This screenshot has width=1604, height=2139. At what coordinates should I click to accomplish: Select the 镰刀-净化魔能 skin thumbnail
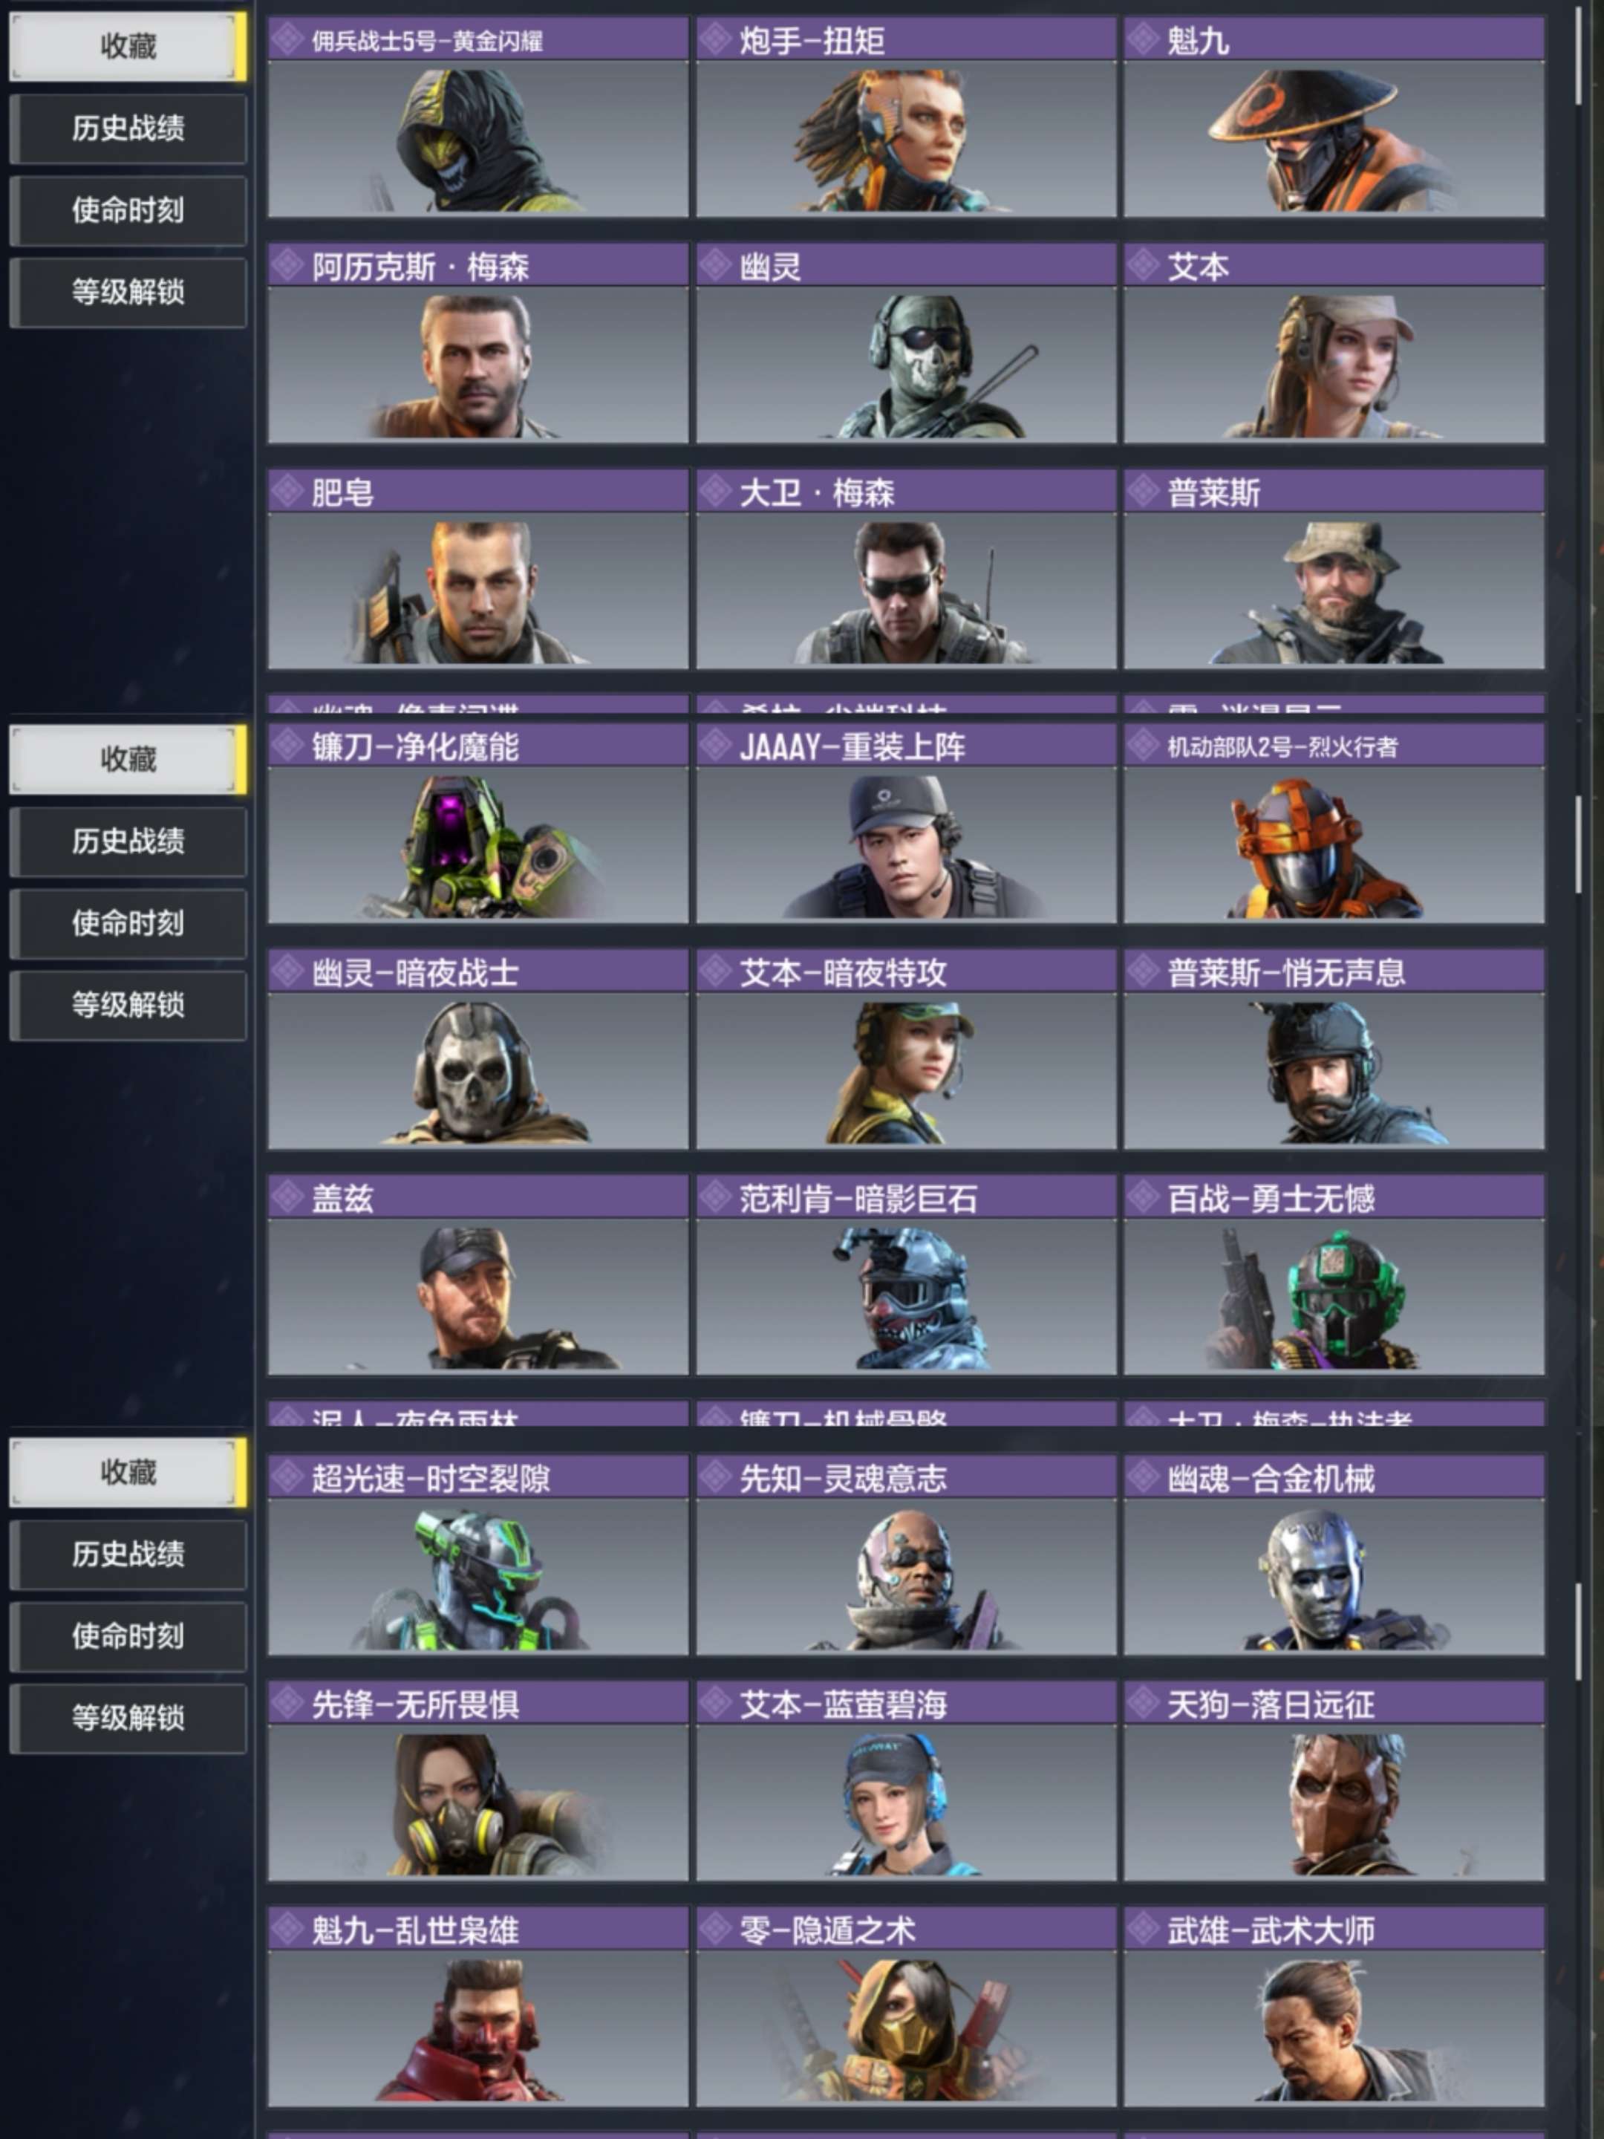tap(477, 845)
